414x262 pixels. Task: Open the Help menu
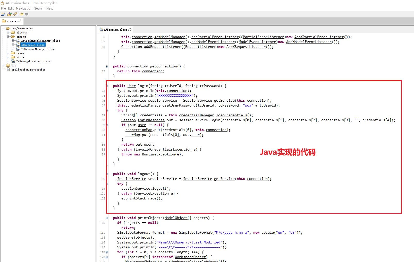tap(50, 8)
